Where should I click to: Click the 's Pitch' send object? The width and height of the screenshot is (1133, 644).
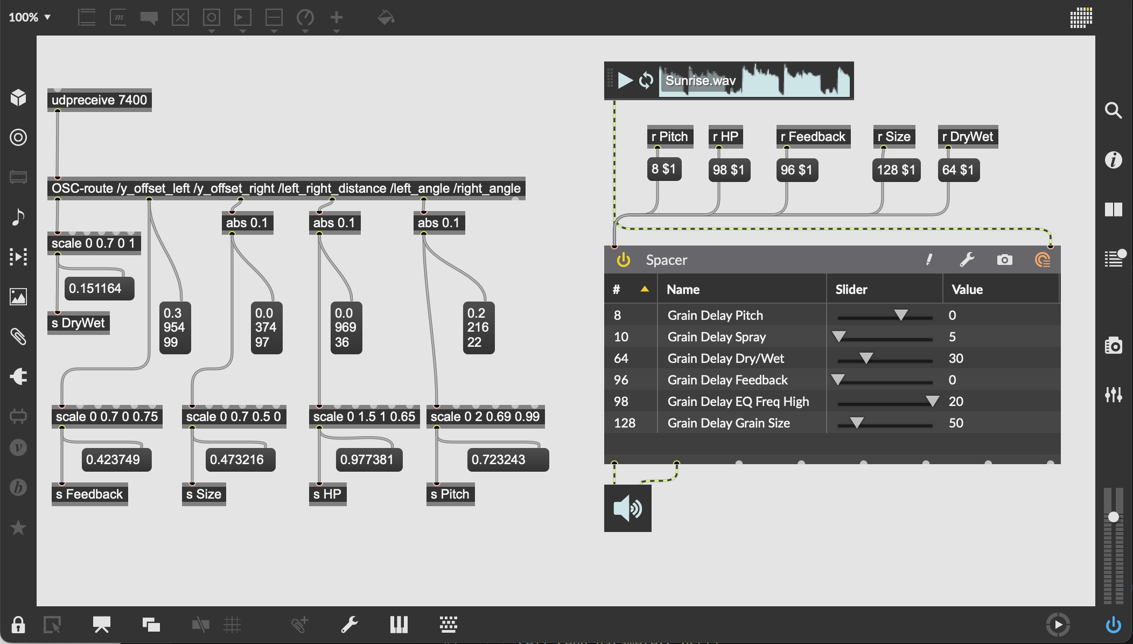point(450,494)
